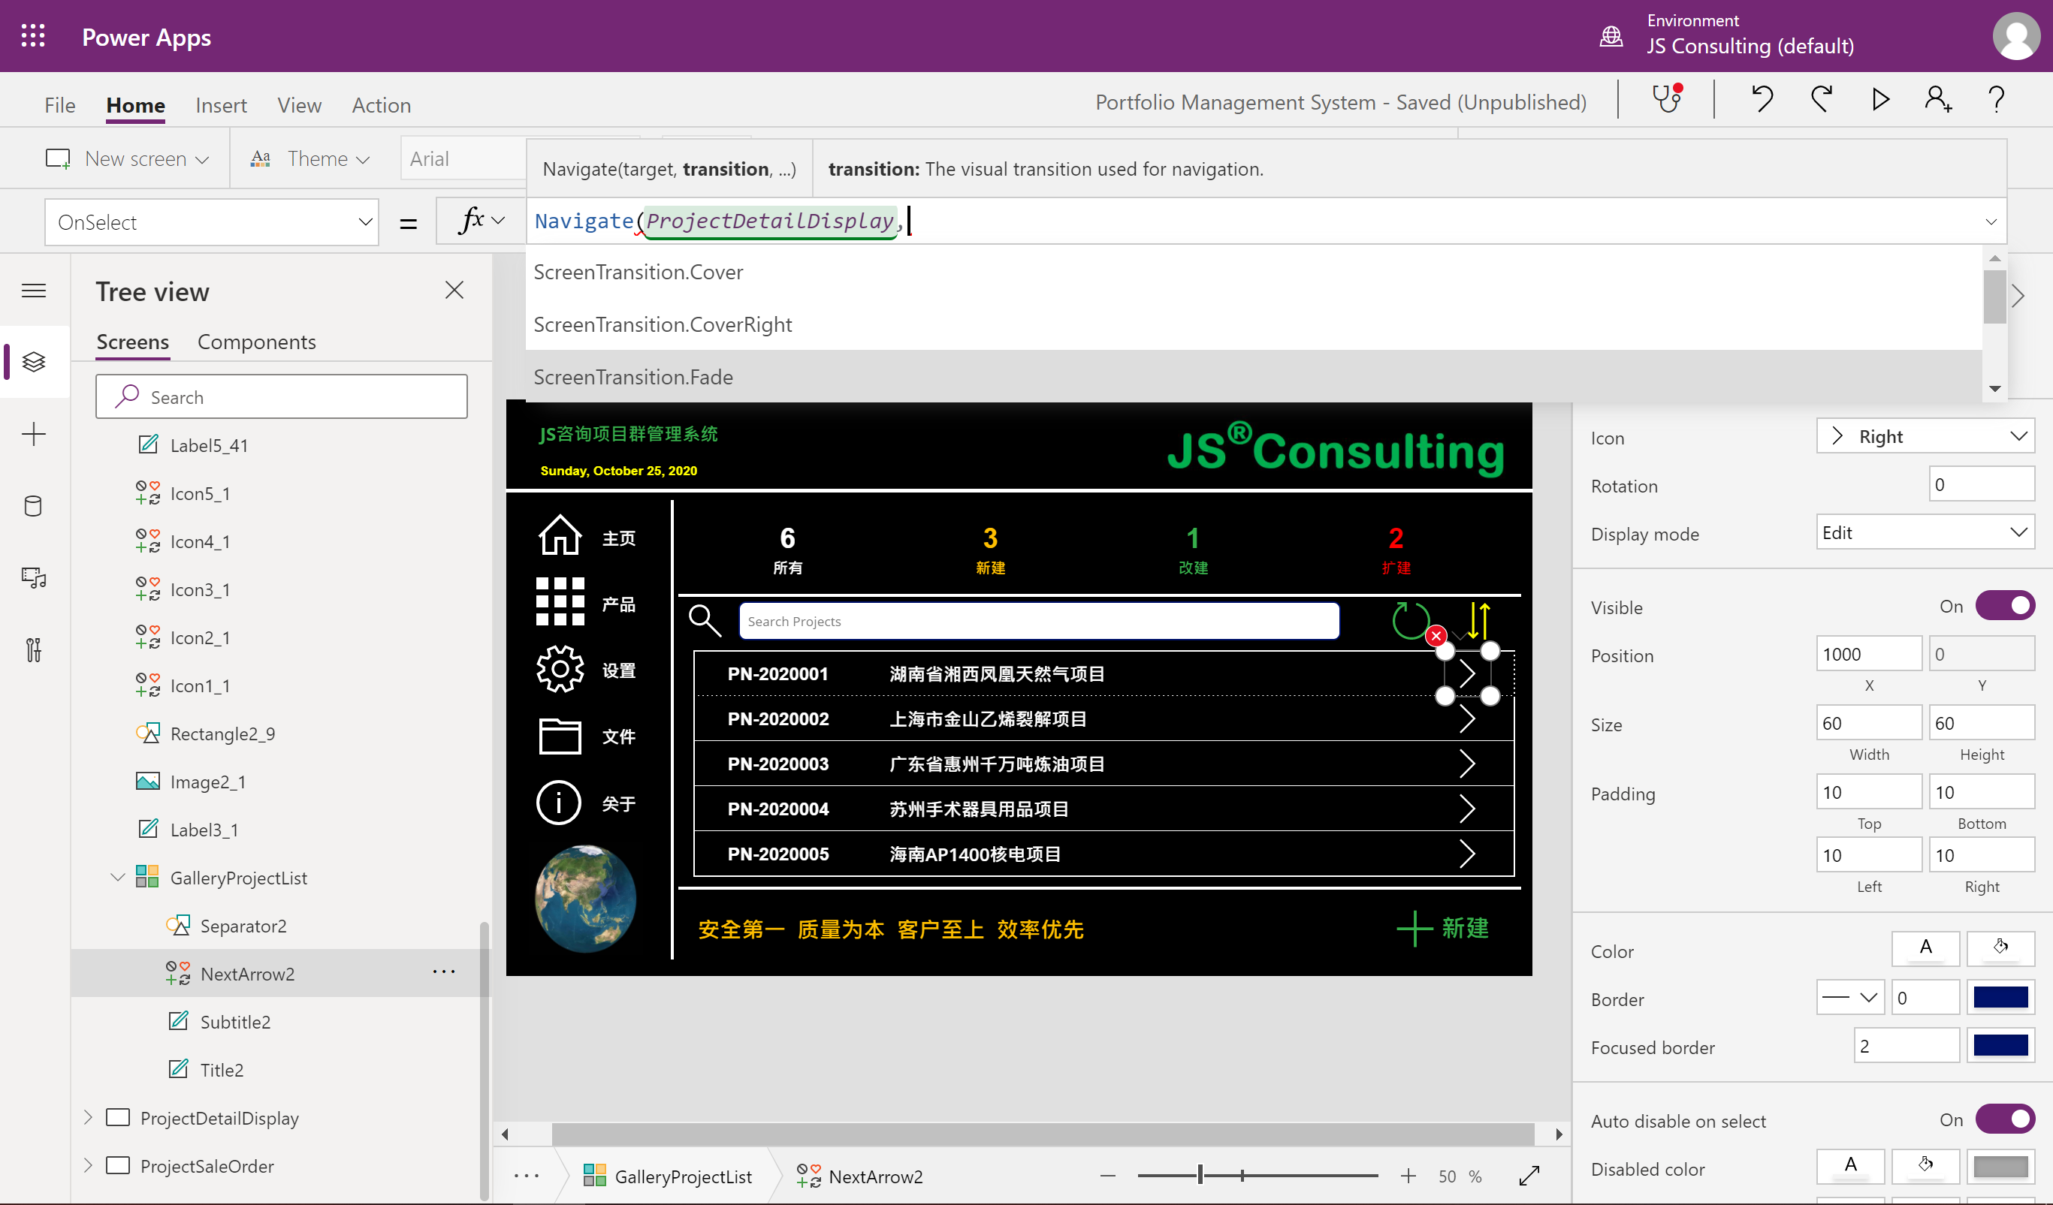Switch to the View tab
2053x1205 pixels.
(x=299, y=105)
